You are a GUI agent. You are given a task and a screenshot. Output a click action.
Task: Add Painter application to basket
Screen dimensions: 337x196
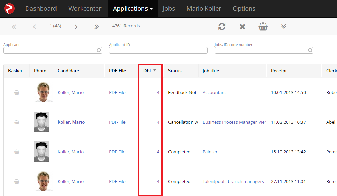17,152
